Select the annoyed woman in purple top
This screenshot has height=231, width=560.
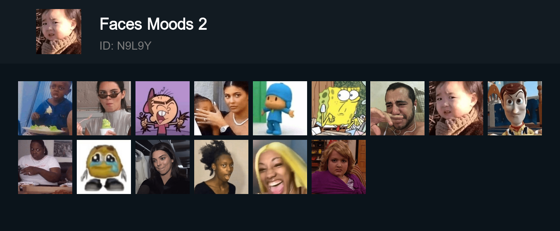coord(339,167)
